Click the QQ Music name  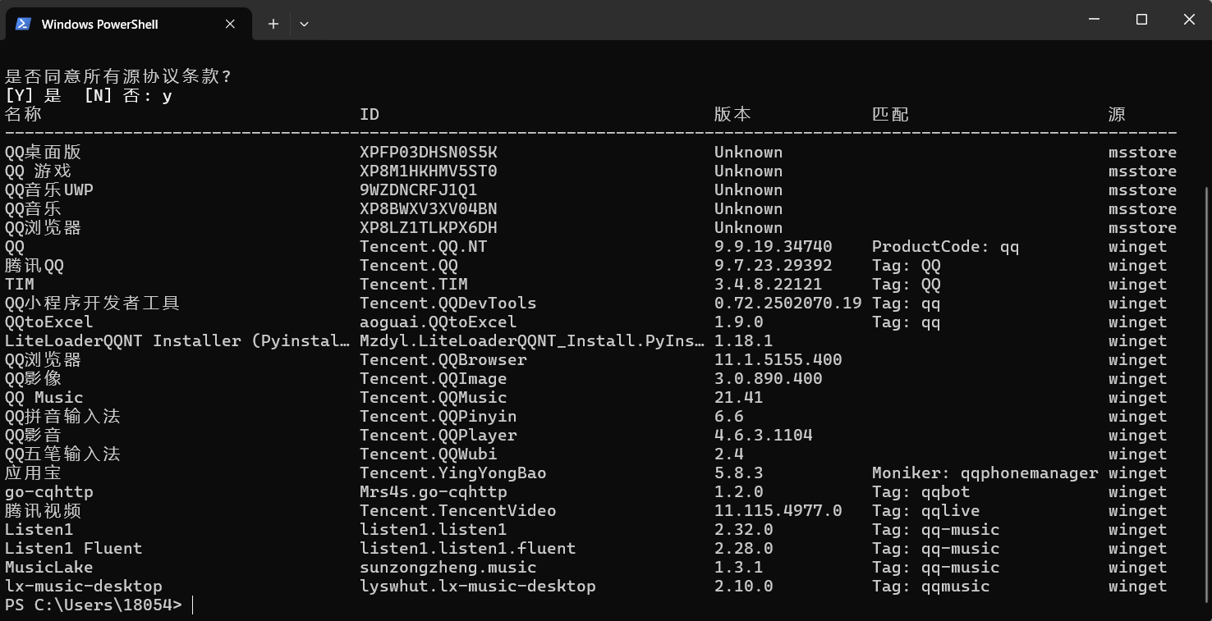pos(44,397)
